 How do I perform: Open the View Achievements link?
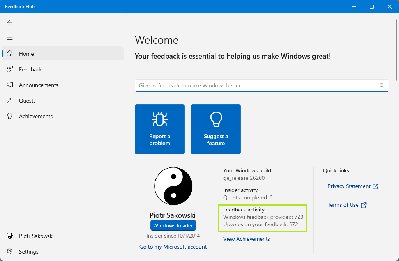tap(246, 239)
